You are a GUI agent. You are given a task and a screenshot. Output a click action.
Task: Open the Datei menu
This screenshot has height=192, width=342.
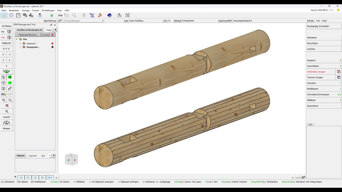(4, 10)
